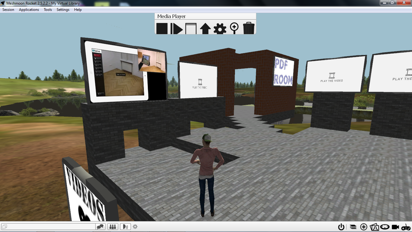412x232 pixels.
Task: Open the Session menu
Action: click(x=8, y=10)
